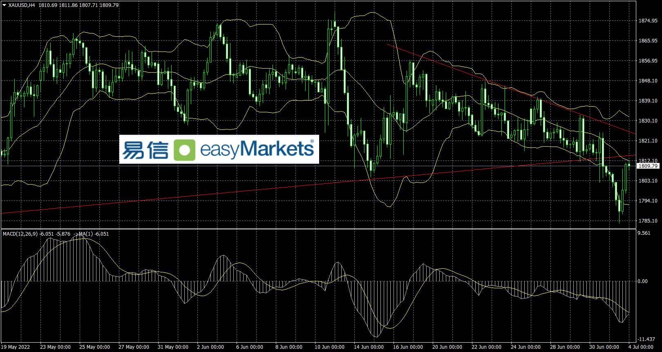The height and width of the screenshot is (352, 662).
Task: Click the 2 Jun 00:00 time label
Action: 210,347
